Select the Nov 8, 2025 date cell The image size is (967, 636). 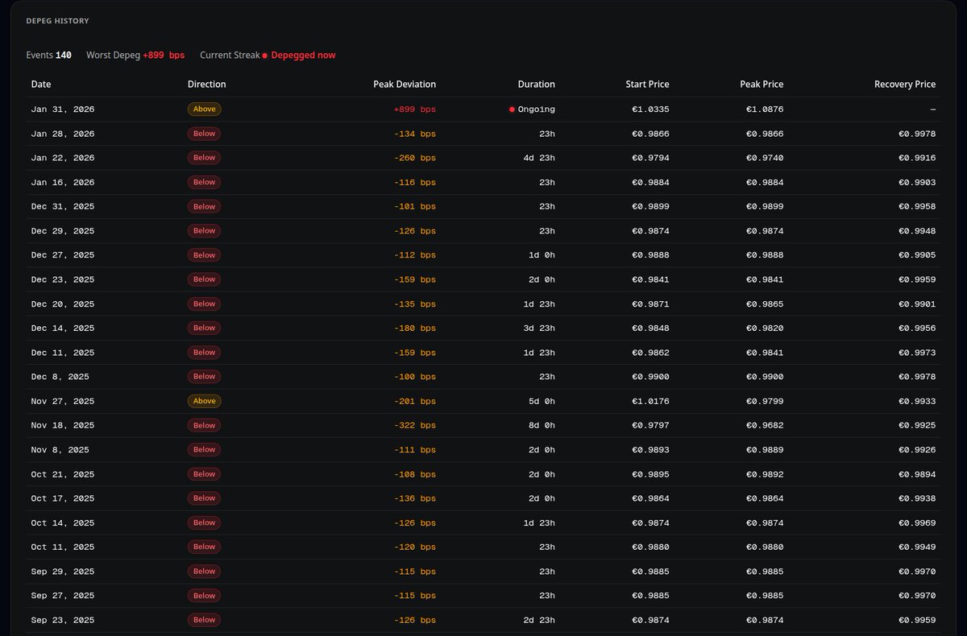(60, 450)
